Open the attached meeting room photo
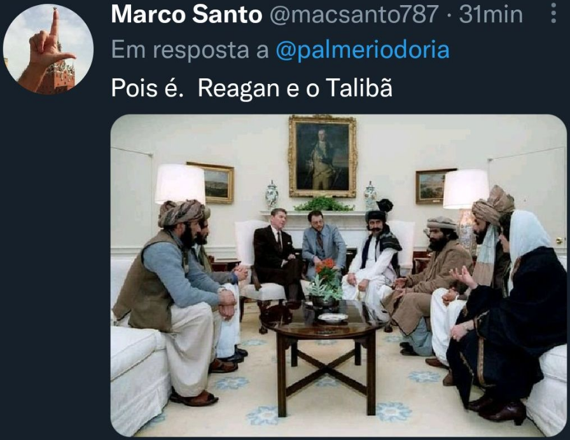Viewport: 570px width, 440px height. click(x=338, y=275)
